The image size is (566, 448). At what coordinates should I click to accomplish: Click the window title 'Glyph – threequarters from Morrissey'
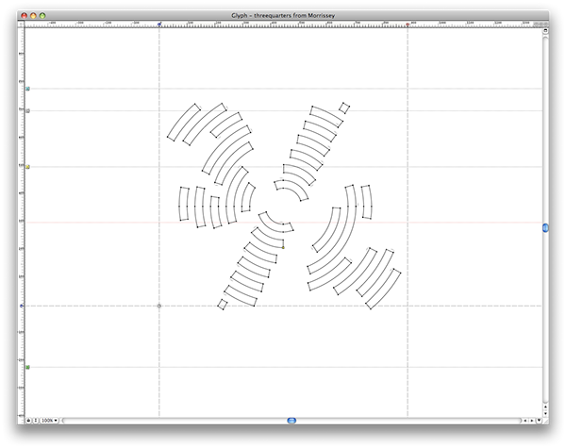[283, 15]
